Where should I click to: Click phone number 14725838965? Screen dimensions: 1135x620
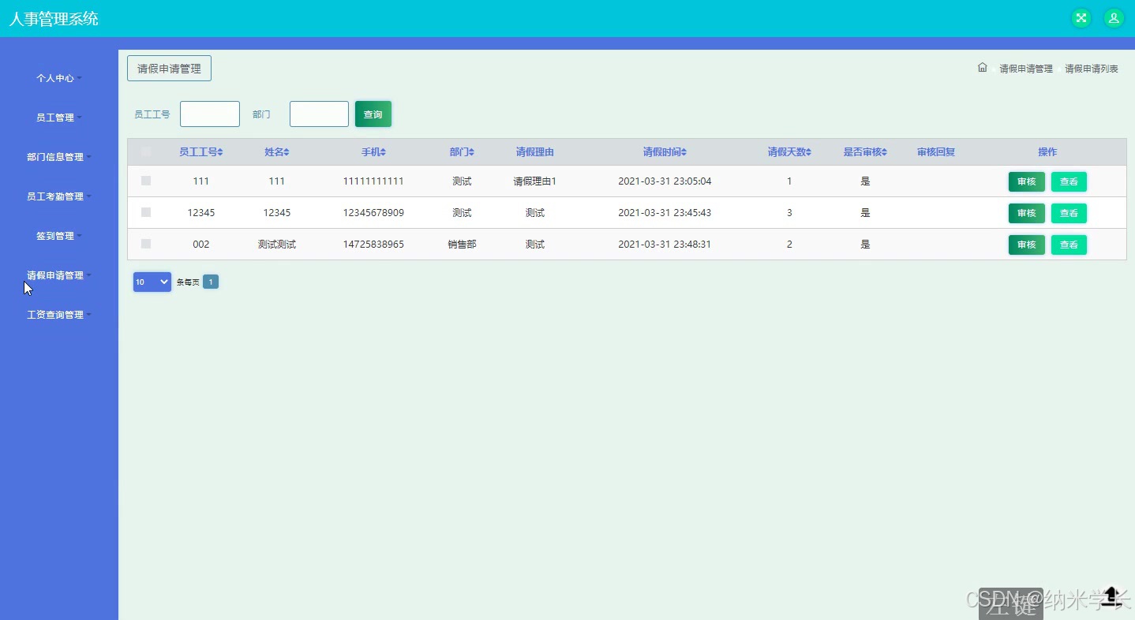[x=373, y=245]
